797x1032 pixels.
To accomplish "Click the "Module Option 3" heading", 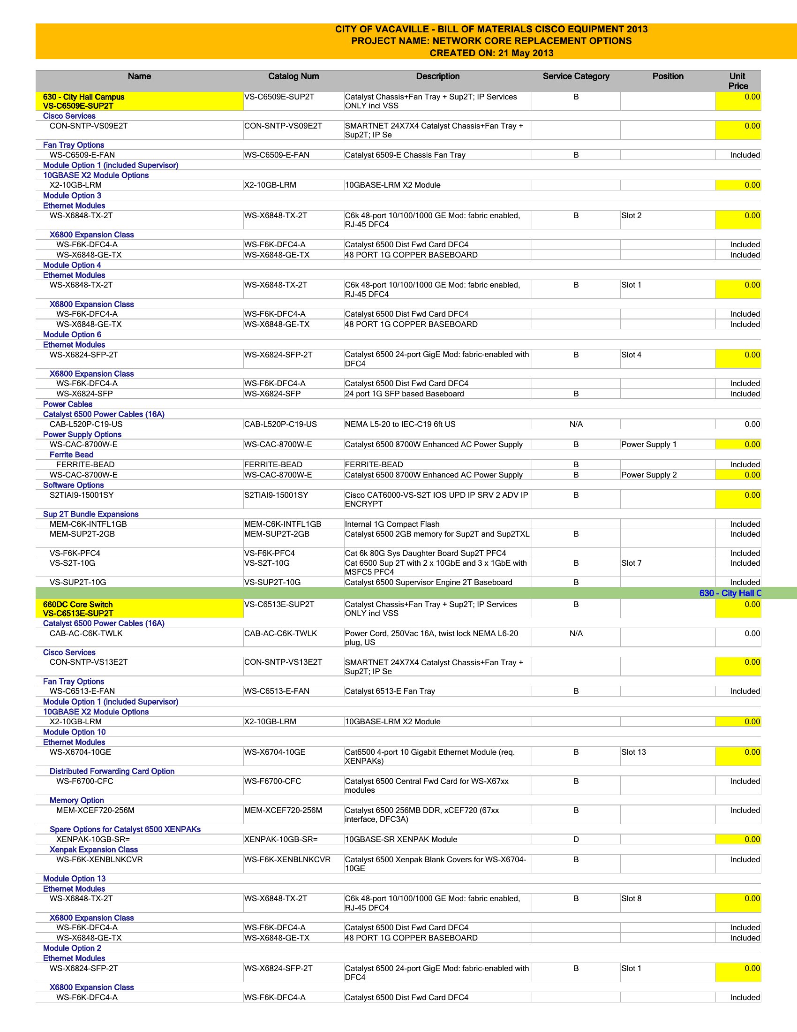I will coord(72,196).
